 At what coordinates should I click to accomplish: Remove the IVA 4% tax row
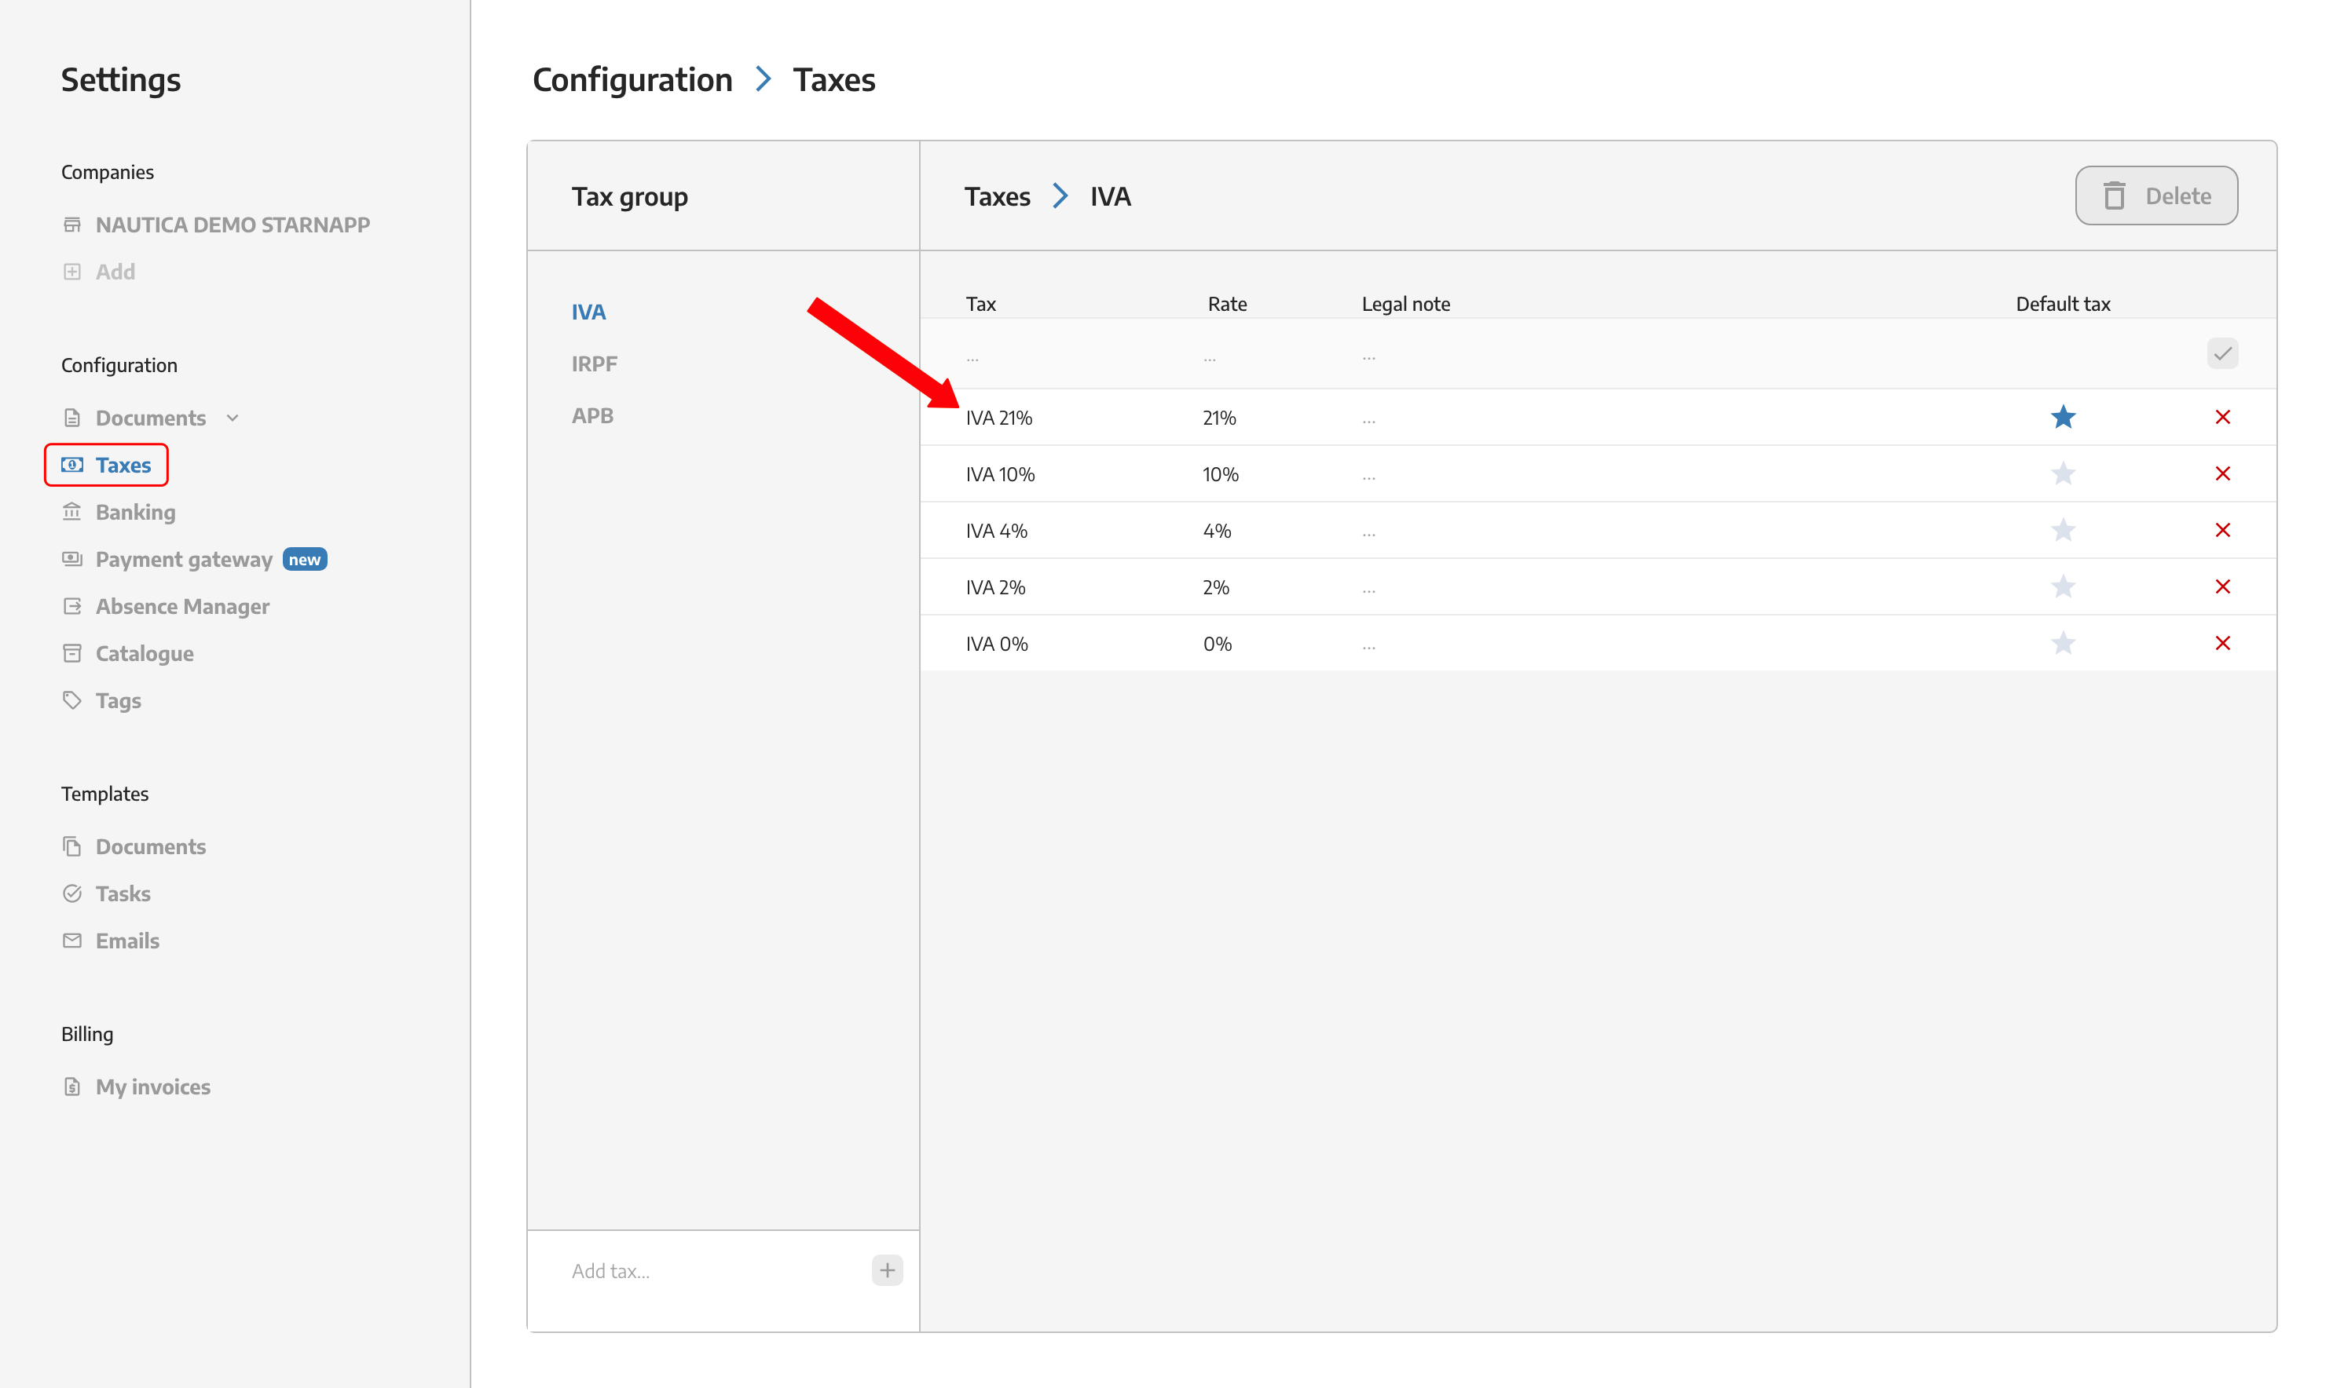pyautogui.click(x=2222, y=531)
